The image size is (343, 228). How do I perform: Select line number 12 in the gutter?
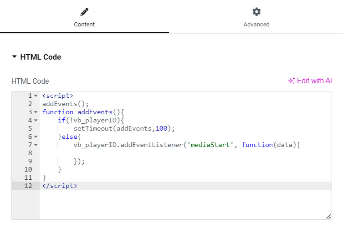tap(28, 186)
